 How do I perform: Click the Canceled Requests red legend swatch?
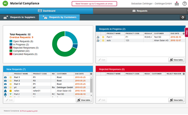tap(11, 54)
